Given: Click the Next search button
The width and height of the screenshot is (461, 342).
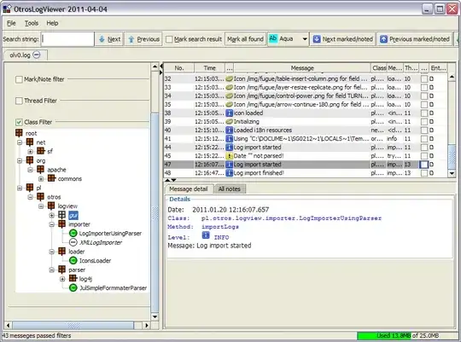Looking at the screenshot, I should (109, 39).
